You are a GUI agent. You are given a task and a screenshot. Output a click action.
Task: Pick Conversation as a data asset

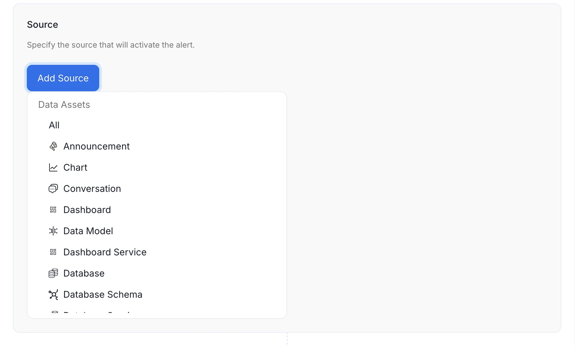pyautogui.click(x=92, y=189)
